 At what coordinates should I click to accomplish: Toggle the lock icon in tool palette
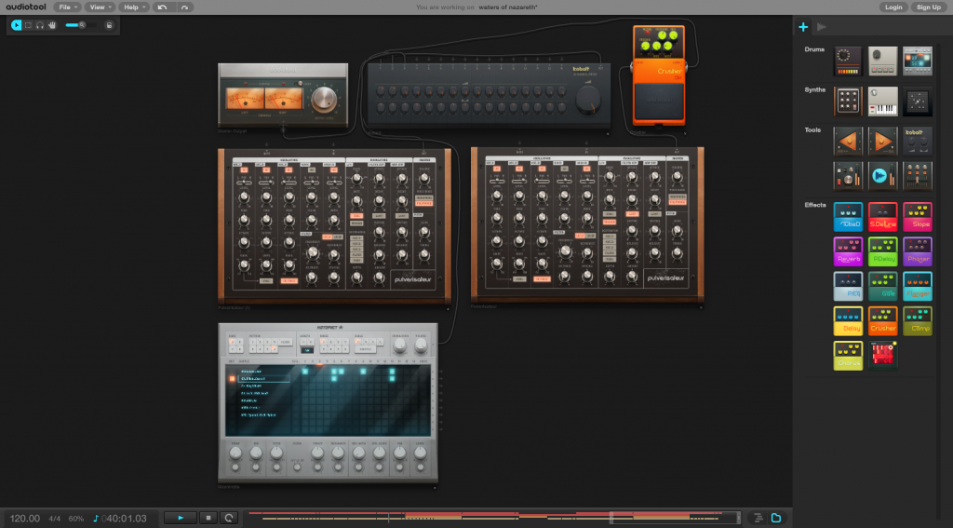click(110, 25)
